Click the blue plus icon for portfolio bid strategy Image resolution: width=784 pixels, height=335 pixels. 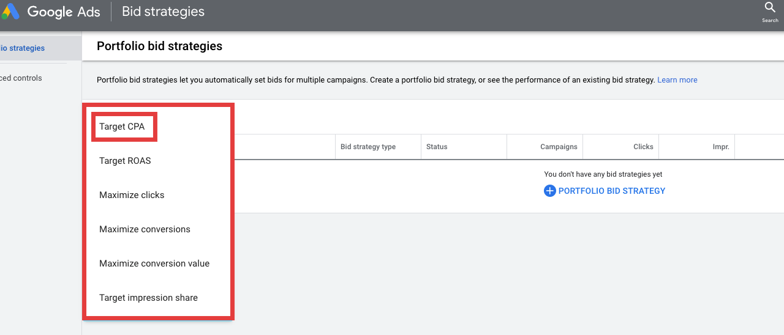549,191
